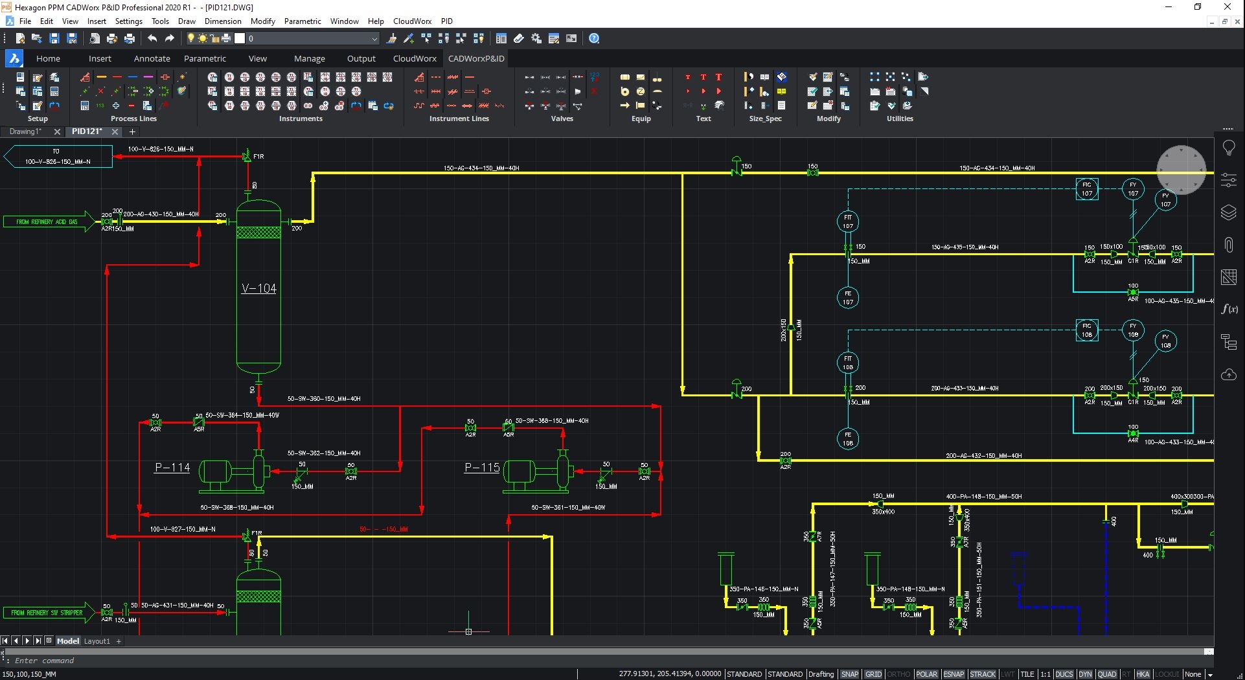Expand the status bar options arrow
This screenshot has height=680, width=1245.
click(x=1209, y=674)
